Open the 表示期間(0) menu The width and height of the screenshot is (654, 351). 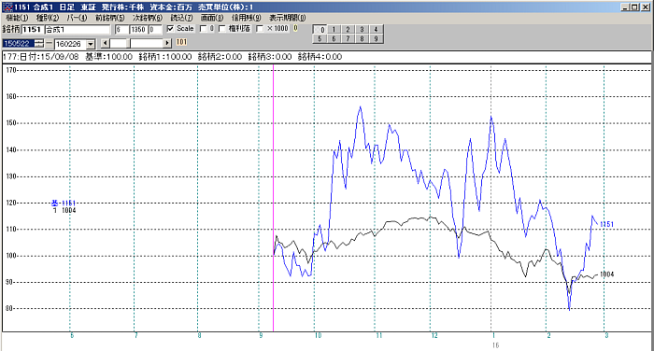tap(287, 18)
